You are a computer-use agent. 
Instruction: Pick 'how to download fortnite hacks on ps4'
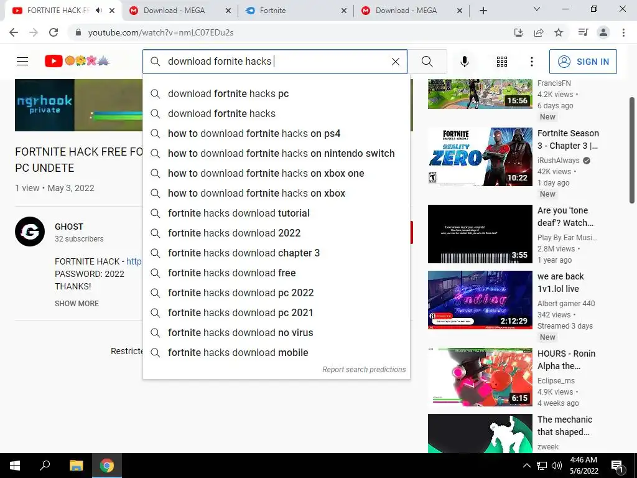276,133
